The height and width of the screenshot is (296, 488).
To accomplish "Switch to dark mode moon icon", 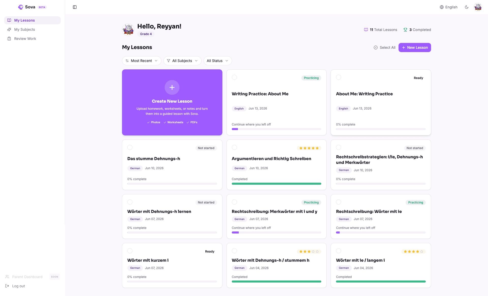I will pyautogui.click(x=467, y=7).
